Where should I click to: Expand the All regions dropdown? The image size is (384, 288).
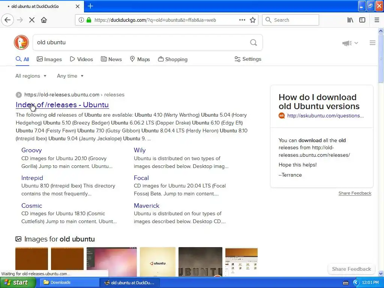[x=31, y=76]
